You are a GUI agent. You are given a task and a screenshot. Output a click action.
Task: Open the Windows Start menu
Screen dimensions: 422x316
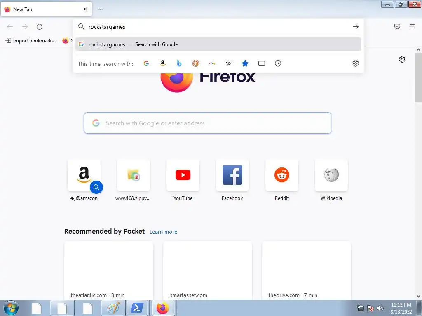click(11, 308)
